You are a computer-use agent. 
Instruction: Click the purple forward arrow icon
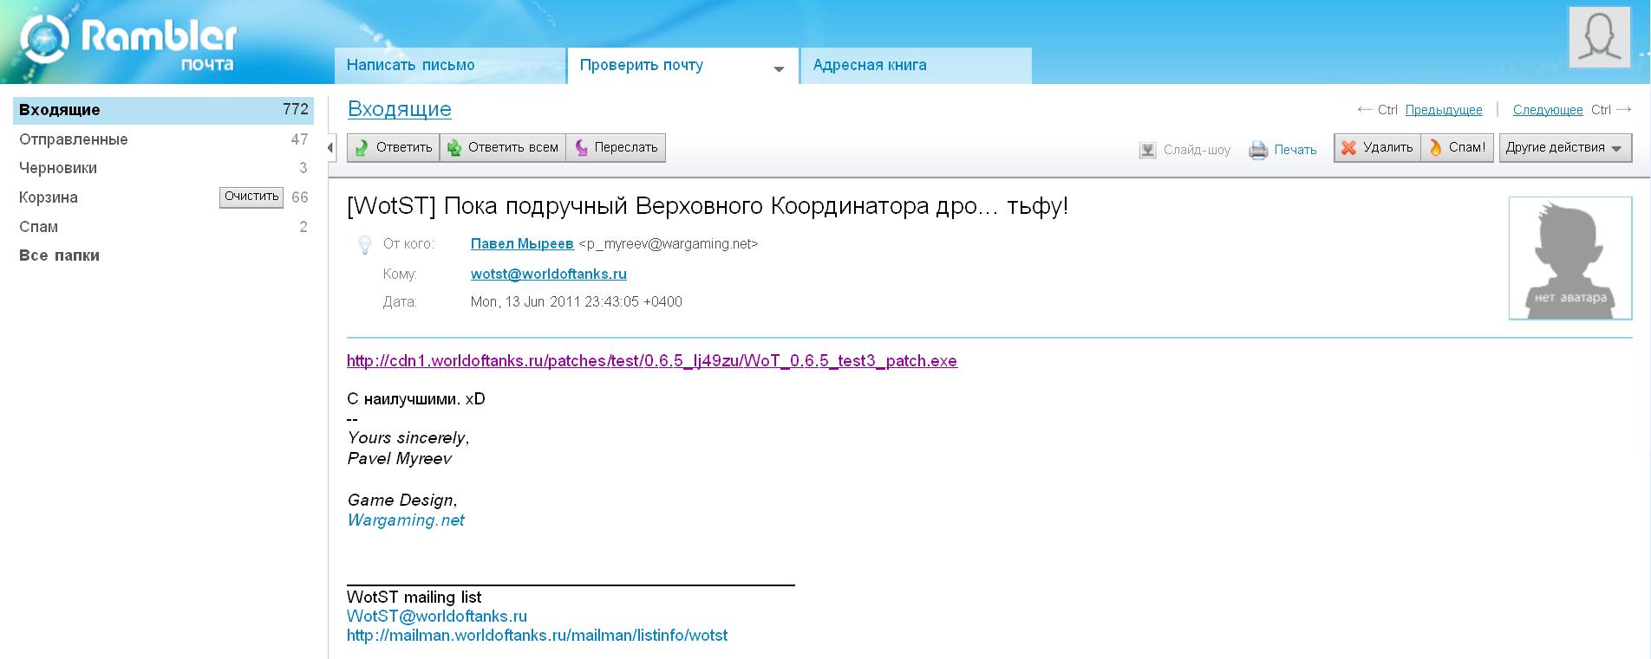point(581,148)
